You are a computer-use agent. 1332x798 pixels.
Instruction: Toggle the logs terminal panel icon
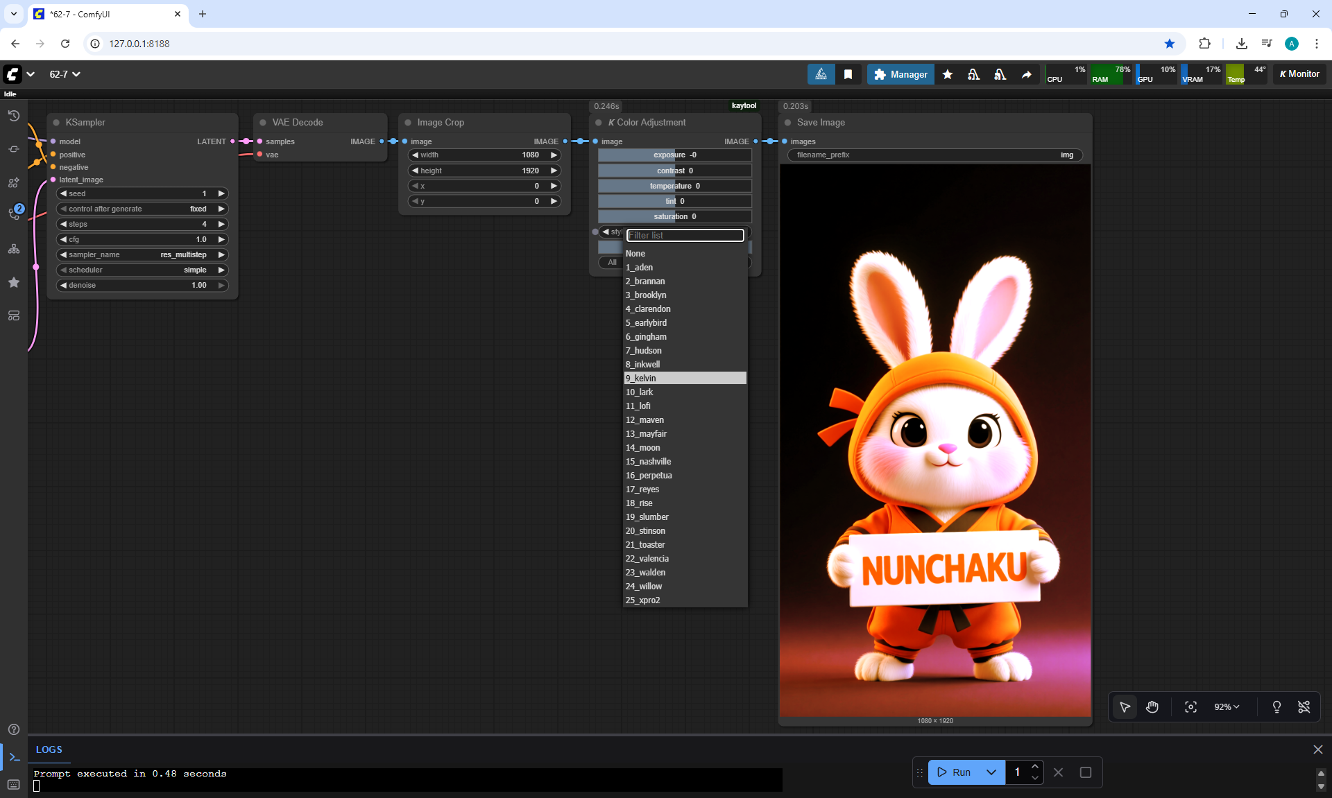click(14, 757)
